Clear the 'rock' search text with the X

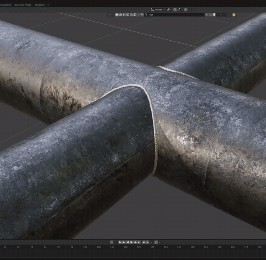(x=207, y=15)
